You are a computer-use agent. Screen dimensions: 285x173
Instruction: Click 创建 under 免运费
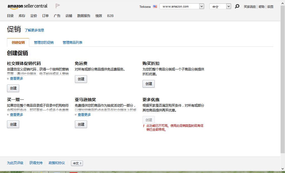pyautogui.click(x=81, y=79)
